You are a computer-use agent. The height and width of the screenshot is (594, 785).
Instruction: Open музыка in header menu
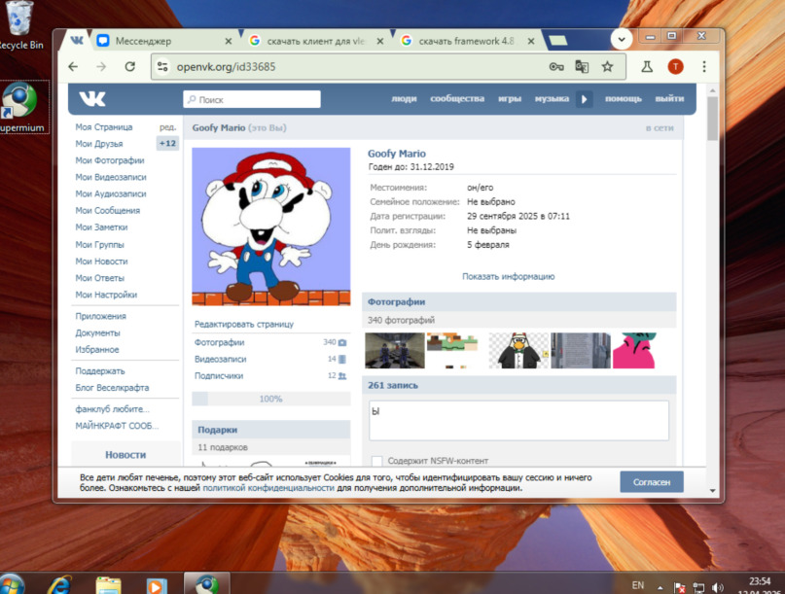point(552,98)
